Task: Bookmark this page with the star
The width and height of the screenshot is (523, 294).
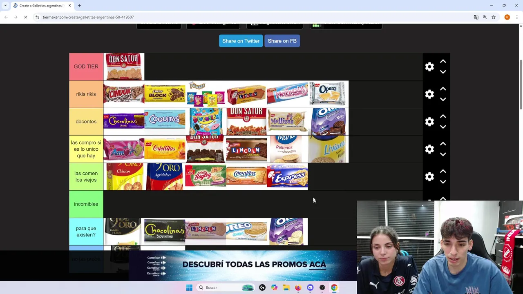Action: [x=494, y=17]
